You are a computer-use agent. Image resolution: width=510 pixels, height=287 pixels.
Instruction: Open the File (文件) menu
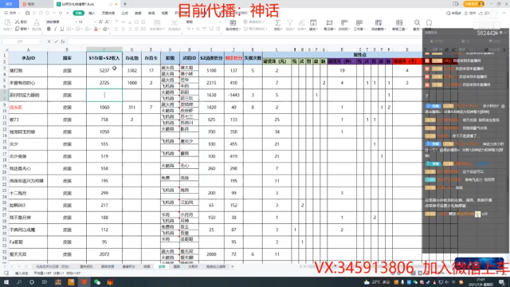pyautogui.click(x=13, y=13)
